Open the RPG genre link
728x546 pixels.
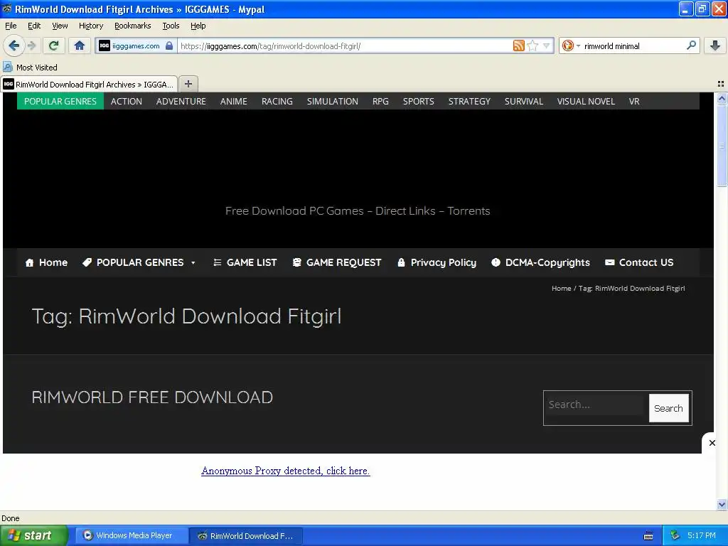pyautogui.click(x=380, y=101)
